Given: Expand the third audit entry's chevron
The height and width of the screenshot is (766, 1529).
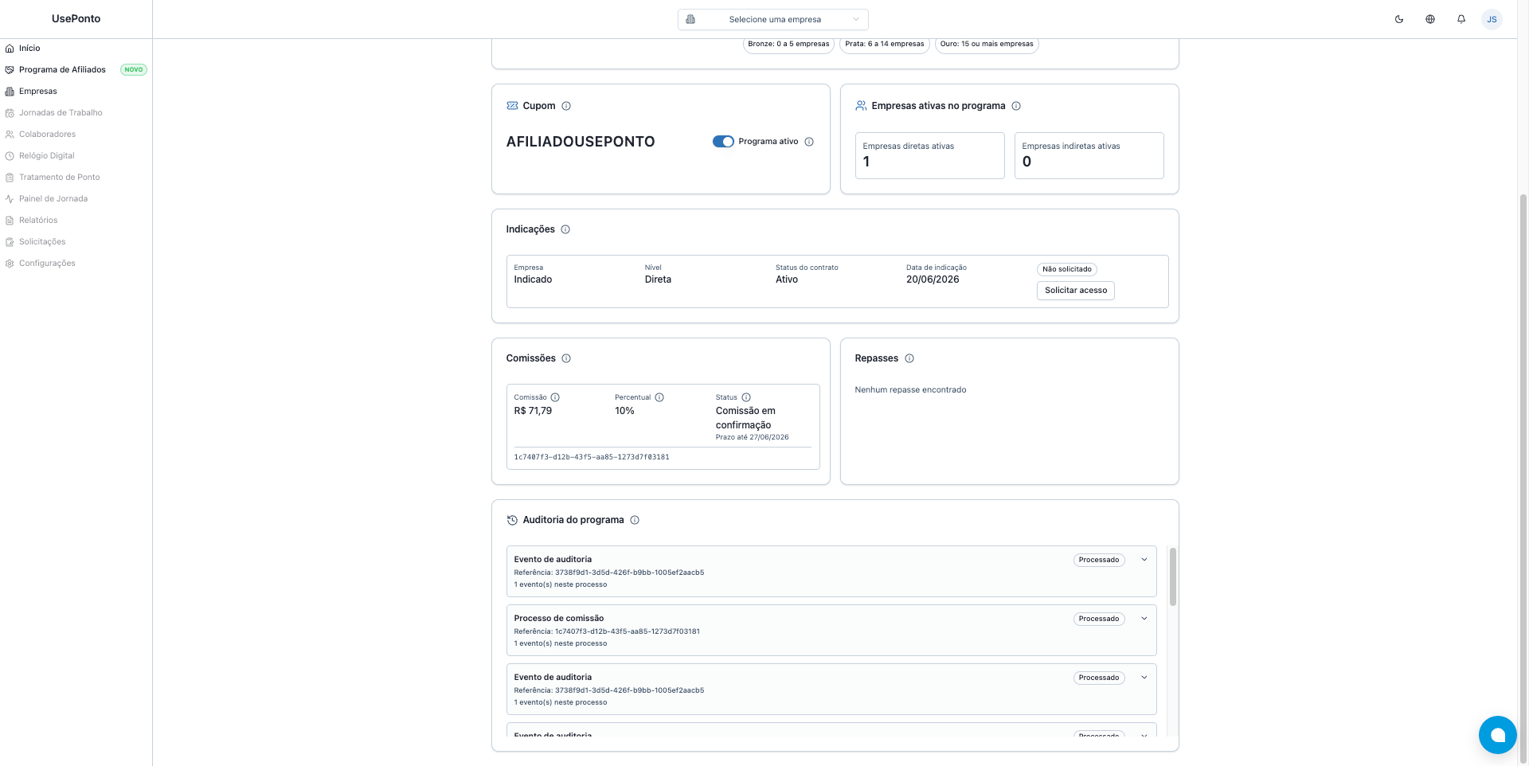Looking at the screenshot, I should coord(1144,678).
